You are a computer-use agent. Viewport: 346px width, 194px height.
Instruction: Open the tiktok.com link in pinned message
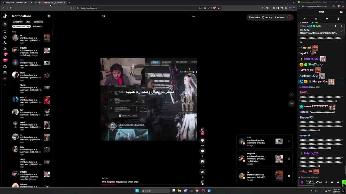point(318,33)
